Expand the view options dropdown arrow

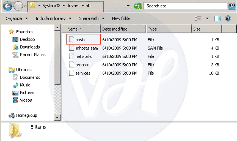(207, 19)
